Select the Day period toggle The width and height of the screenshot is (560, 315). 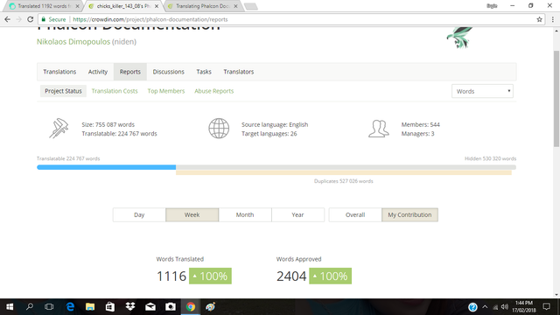tap(139, 215)
